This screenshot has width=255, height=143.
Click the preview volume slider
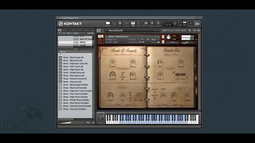pos(65,123)
